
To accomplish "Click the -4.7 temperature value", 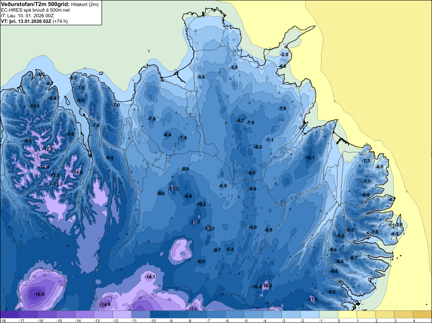I will point(391,199).
